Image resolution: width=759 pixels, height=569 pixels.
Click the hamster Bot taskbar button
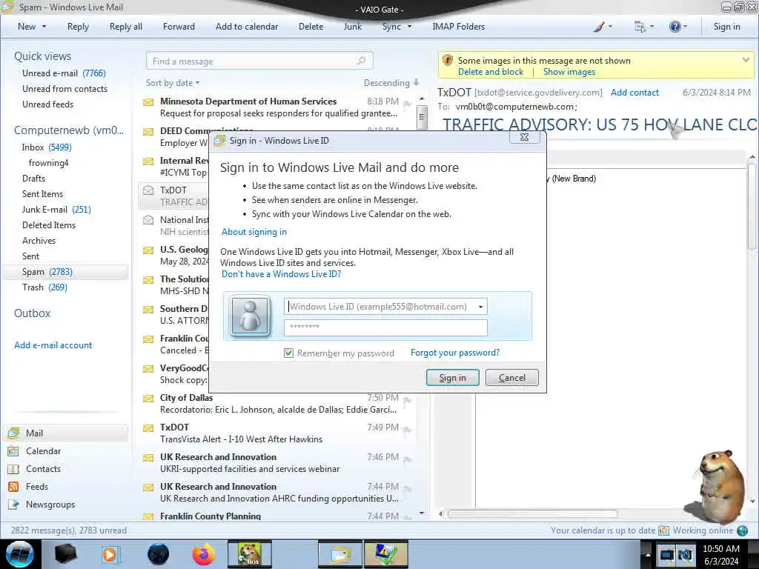249,554
